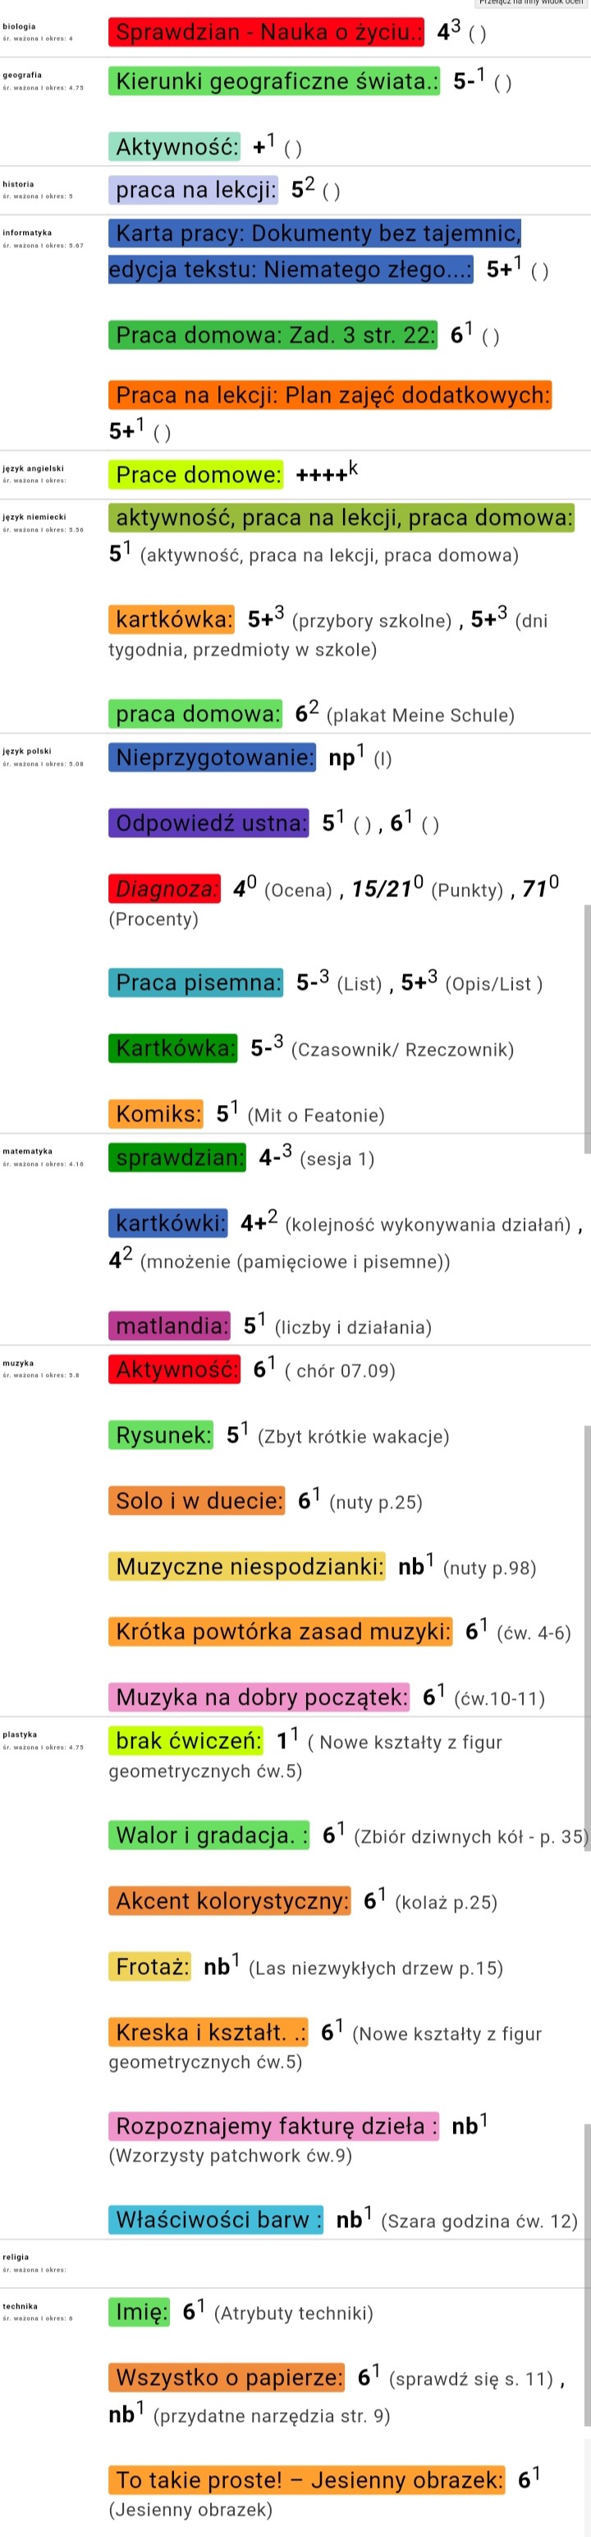Click the blue 'Właściwości barw' label

(215, 2220)
